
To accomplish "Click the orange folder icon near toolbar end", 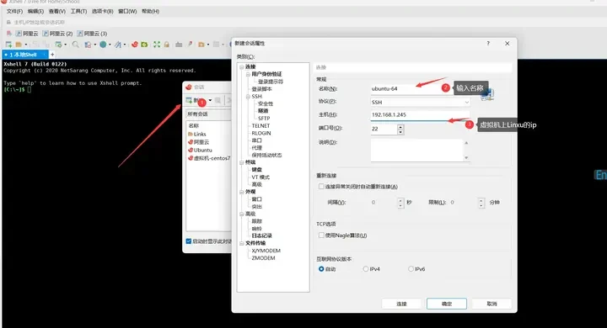I will coord(201,45).
